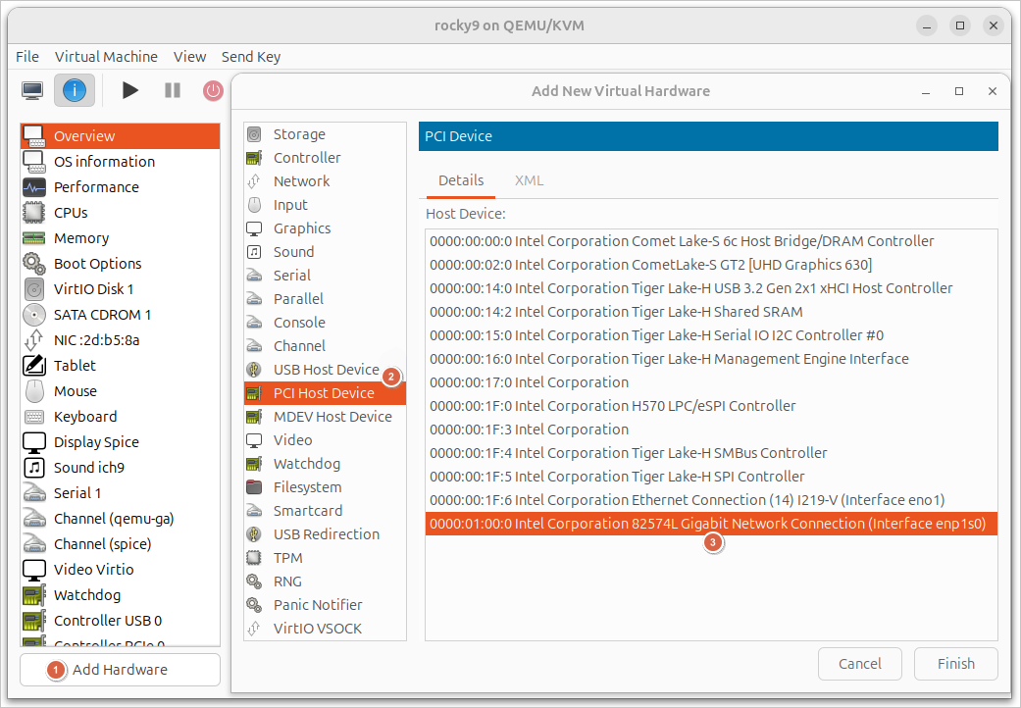Select Storage in the hardware type list
Viewport: 1021px width, 708px height.
299,134
